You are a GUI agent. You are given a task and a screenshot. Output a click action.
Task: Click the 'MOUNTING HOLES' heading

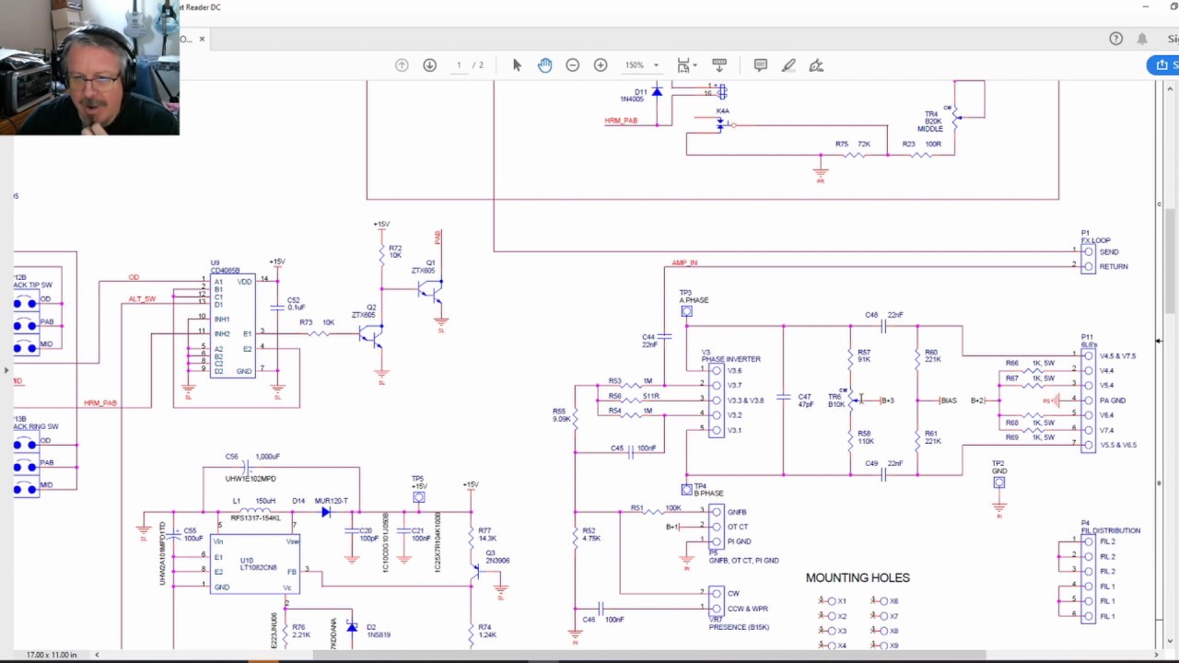click(x=858, y=577)
